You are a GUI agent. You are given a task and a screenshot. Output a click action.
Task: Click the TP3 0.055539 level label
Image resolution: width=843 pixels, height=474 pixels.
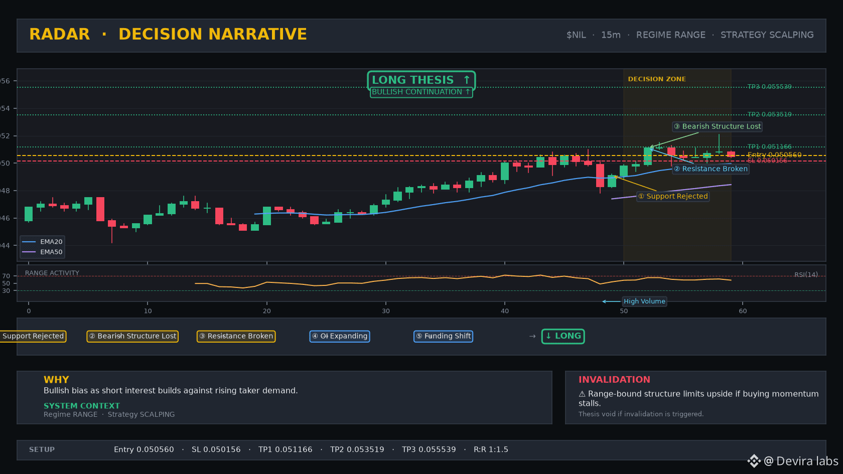tap(769, 87)
